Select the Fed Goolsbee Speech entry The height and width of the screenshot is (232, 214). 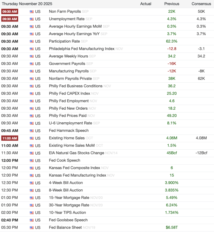click(68, 220)
